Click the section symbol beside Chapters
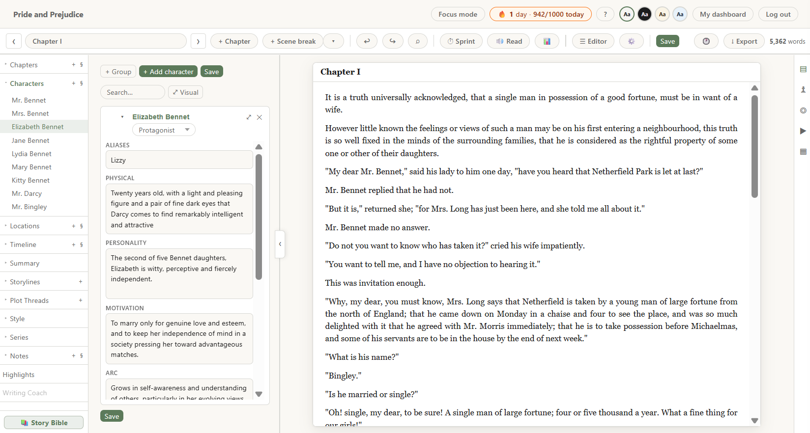The width and height of the screenshot is (810, 433). (82, 65)
